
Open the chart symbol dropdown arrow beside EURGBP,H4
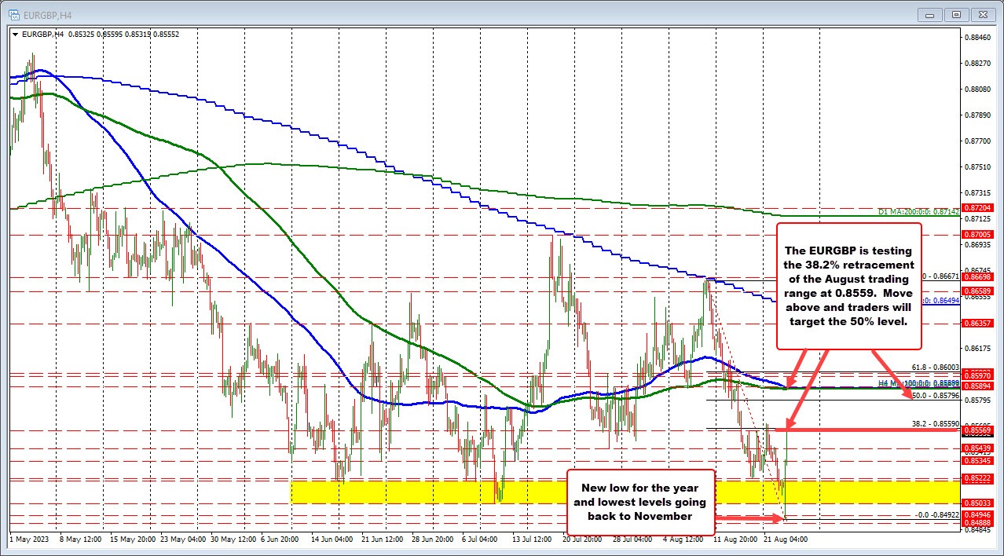pos(16,35)
